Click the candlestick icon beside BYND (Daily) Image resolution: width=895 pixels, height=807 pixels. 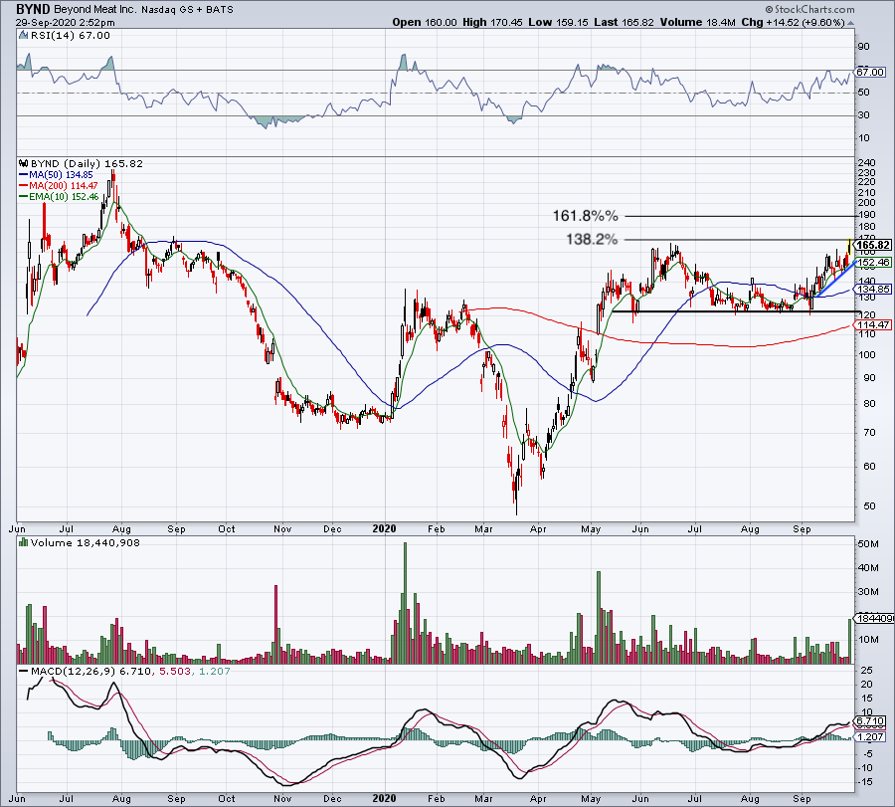coord(24,163)
